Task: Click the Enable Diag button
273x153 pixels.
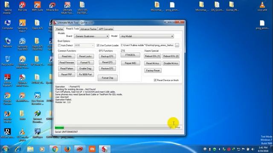Action: pyautogui.click(x=85, y=68)
